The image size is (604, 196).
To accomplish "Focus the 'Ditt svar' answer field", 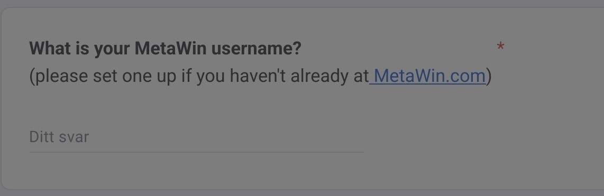I will coord(196,137).
